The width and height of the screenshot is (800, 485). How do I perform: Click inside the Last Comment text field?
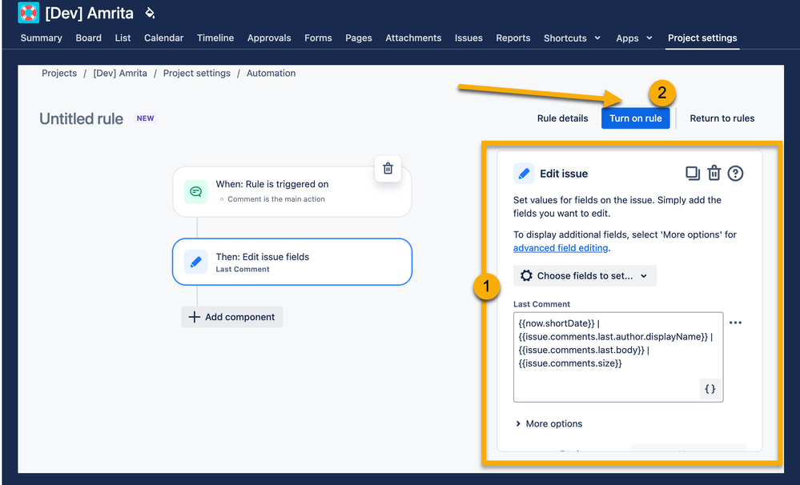tap(618, 357)
